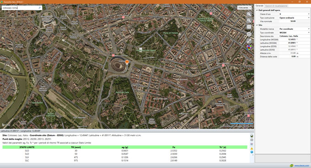Click the Fo value 2.5352
The width and height of the screenshot is (311, 168).
pos(174,151)
